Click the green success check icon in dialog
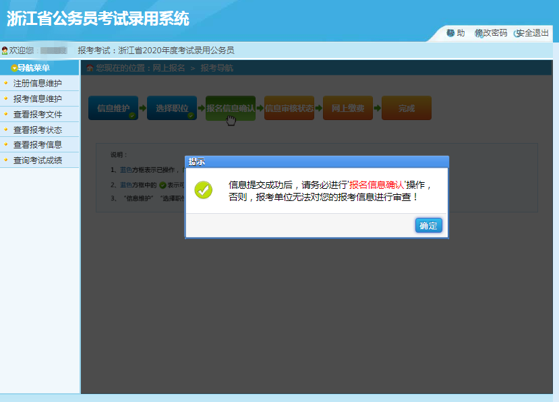Image resolution: width=559 pixels, height=402 pixels. pyautogui.click(x=203, y=190)
